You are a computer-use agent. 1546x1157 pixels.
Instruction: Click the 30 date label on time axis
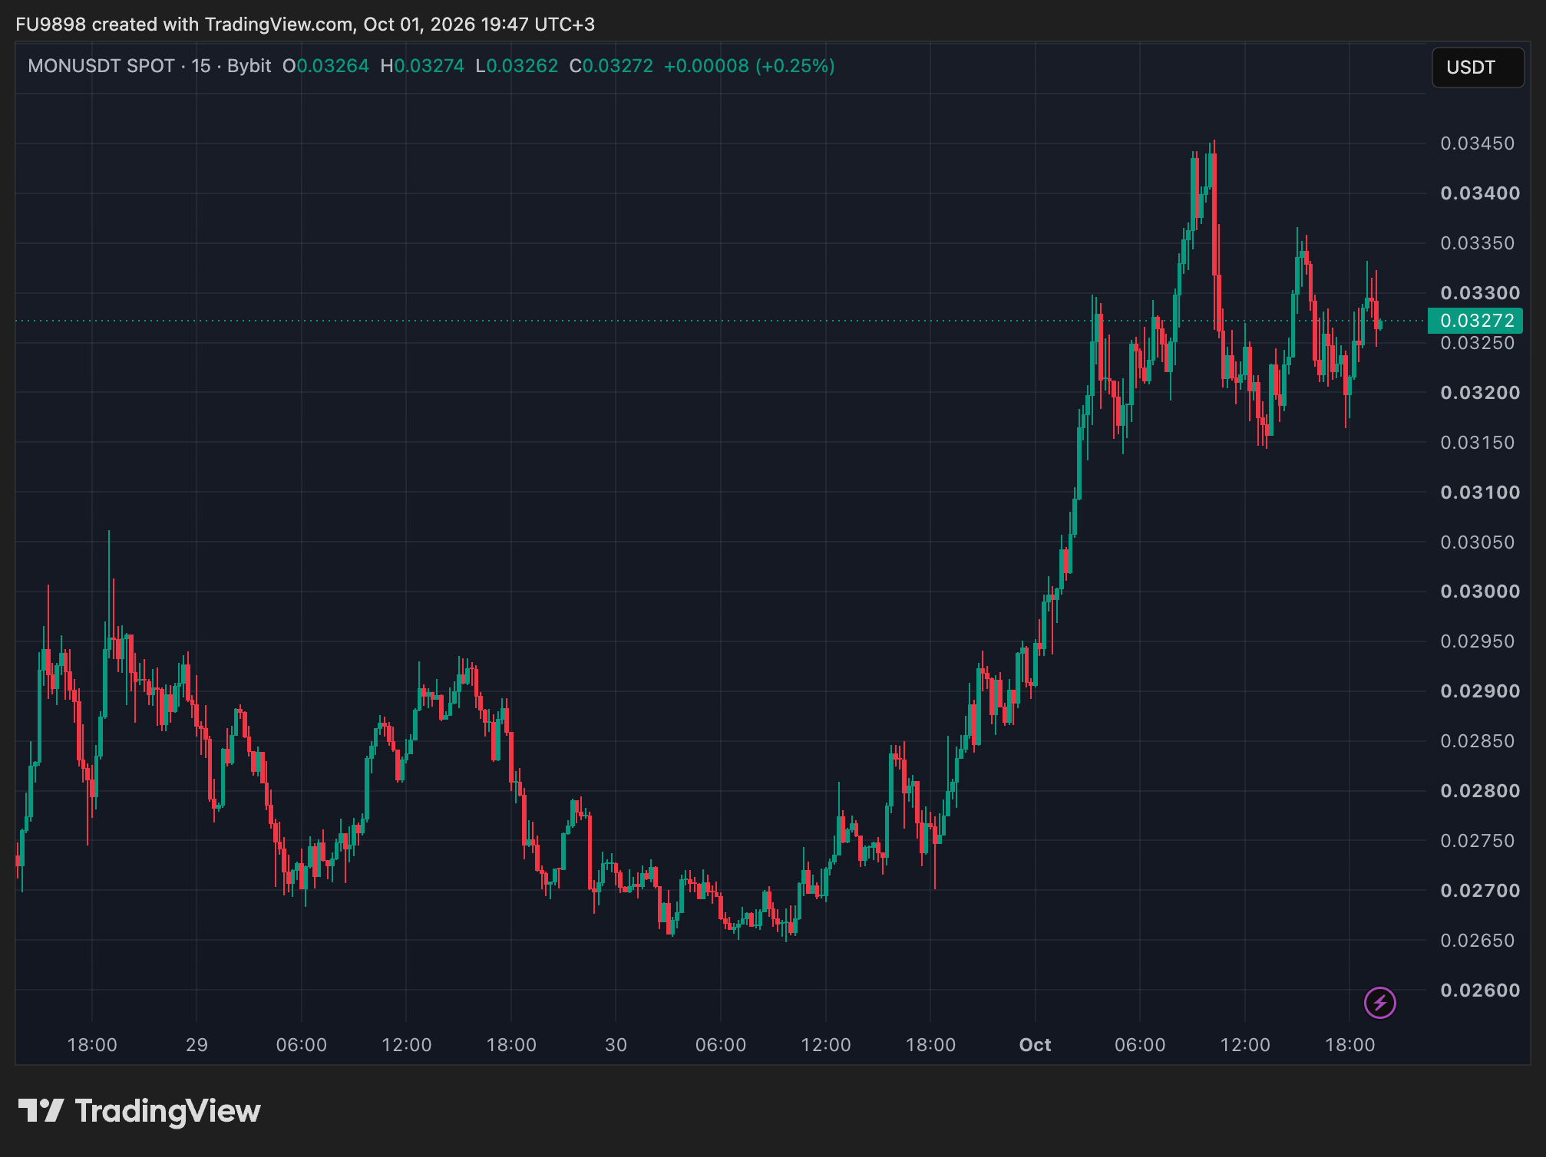[x=616, y=1045]
